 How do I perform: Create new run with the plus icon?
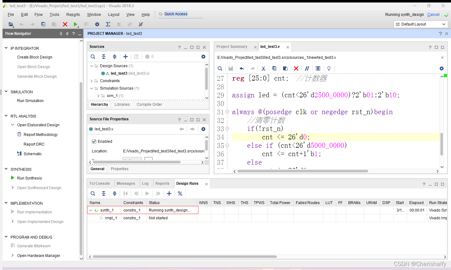pyautogui.click(x=169, y=193)
